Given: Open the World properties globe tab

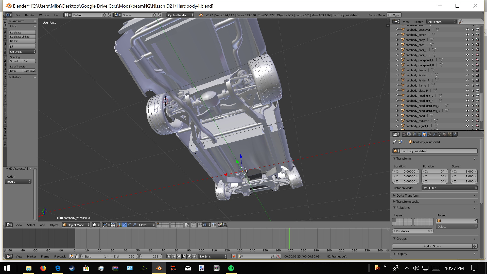Looking at the screenshot, I should click(x=419, y=134).
